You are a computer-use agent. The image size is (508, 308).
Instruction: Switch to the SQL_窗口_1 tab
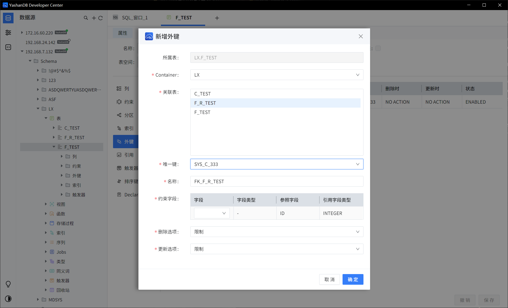[x=134, y=18]
